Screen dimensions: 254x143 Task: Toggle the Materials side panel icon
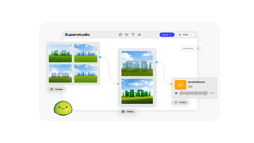pos(198,49)
